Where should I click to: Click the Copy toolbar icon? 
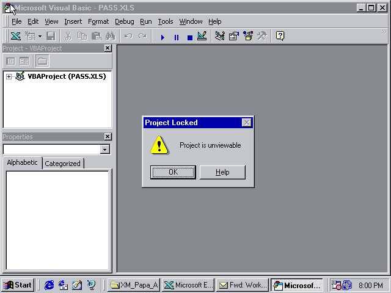(82, 36)
